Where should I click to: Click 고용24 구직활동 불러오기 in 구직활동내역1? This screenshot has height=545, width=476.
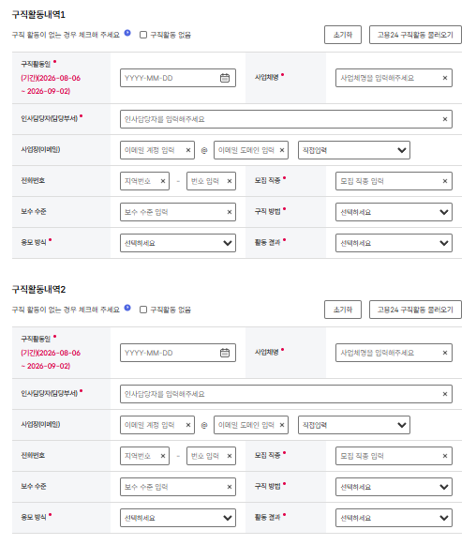tap(415, 35)
